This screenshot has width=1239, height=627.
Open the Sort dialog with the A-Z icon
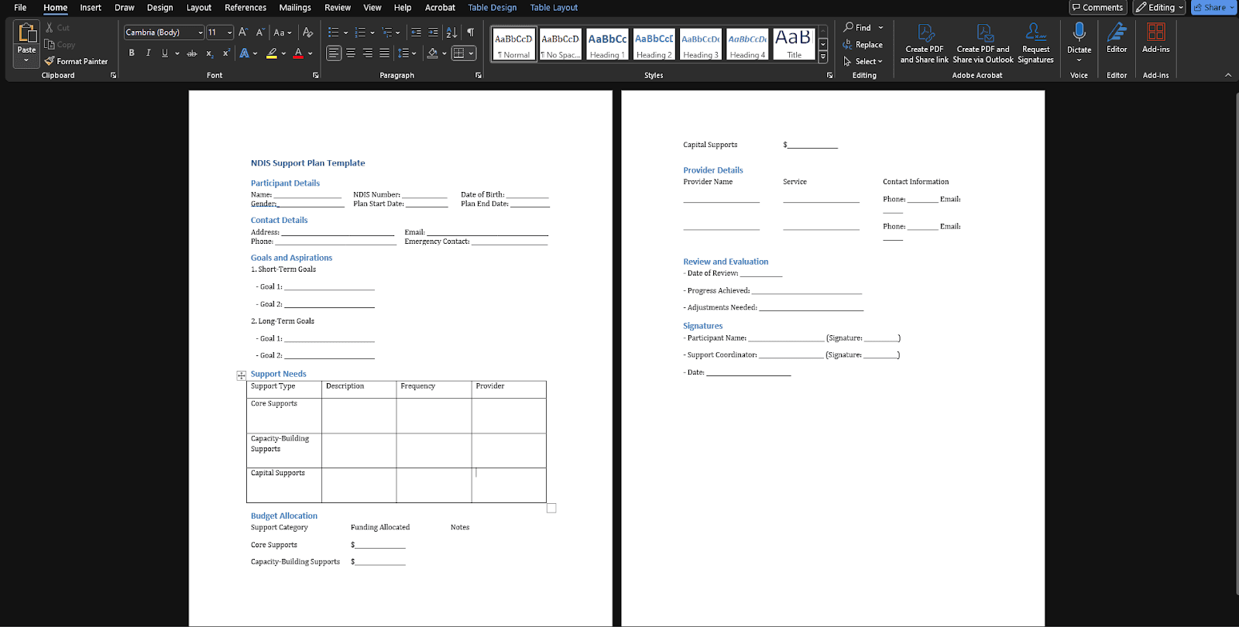point(451,33)
